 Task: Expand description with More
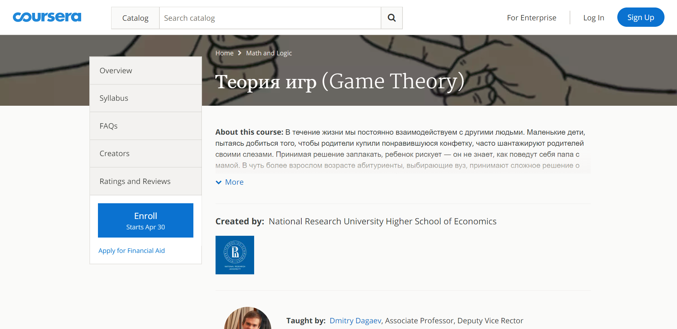(x=230, y=182)
